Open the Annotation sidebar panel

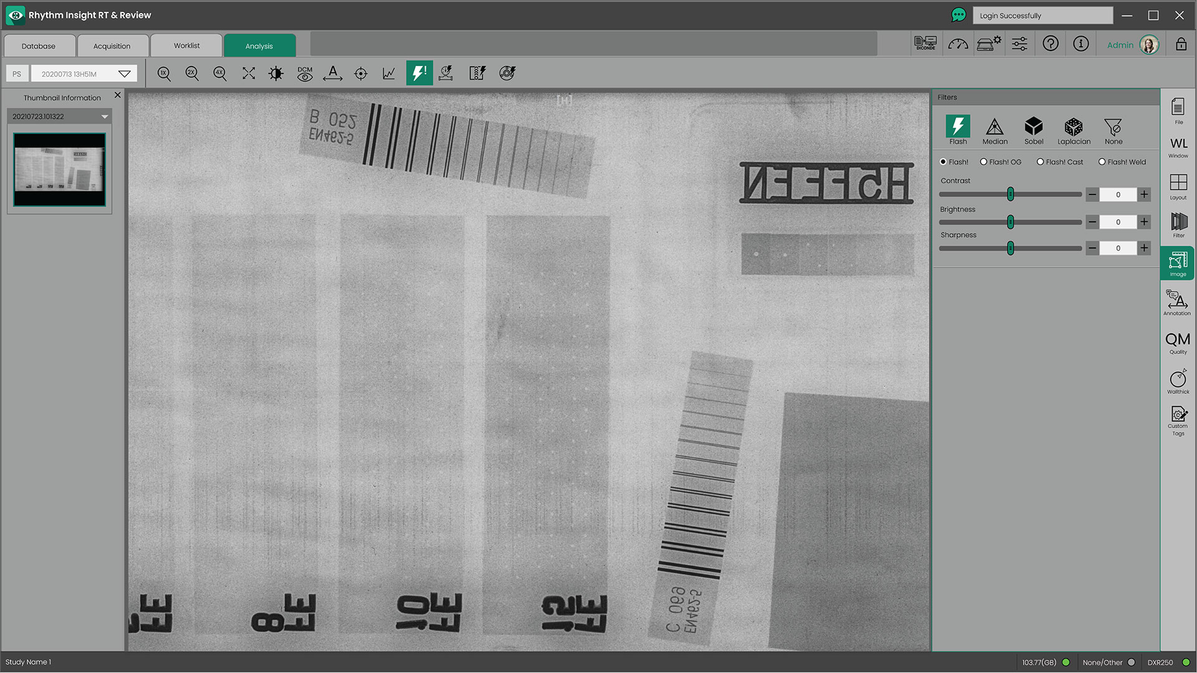coord(1177,303)
